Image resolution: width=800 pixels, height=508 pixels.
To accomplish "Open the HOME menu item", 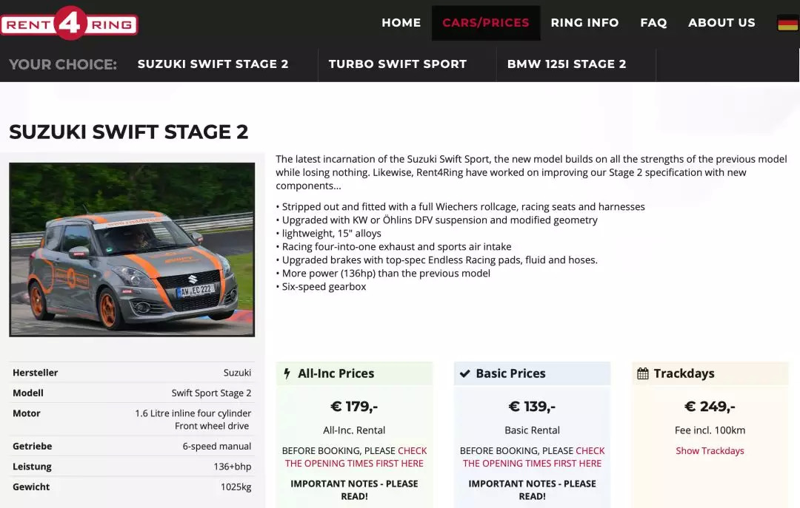I will point(401,23).
